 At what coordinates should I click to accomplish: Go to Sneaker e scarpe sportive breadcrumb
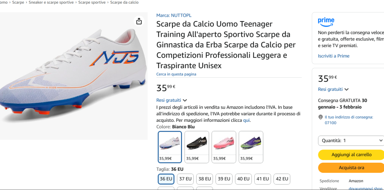[51, 3]
